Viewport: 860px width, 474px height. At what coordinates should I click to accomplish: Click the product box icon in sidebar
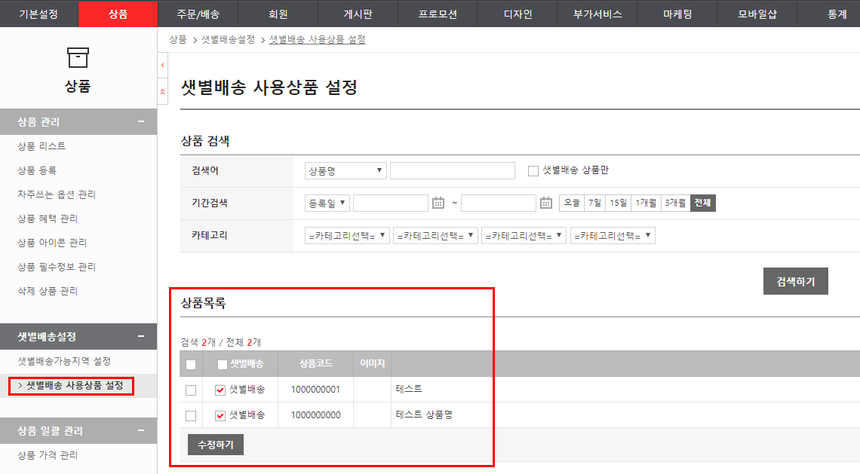[78, 57]
